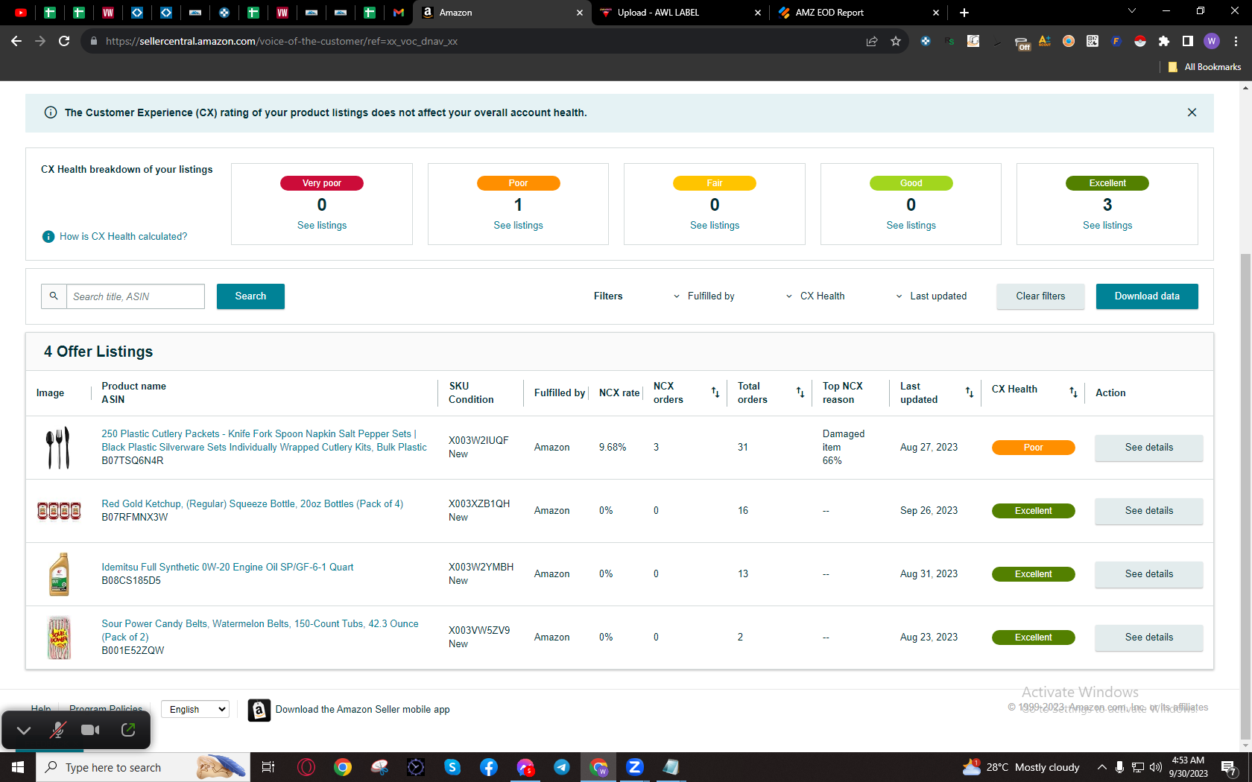Sort table by Last updated column
1252x782 pixels.
[970, 392]
